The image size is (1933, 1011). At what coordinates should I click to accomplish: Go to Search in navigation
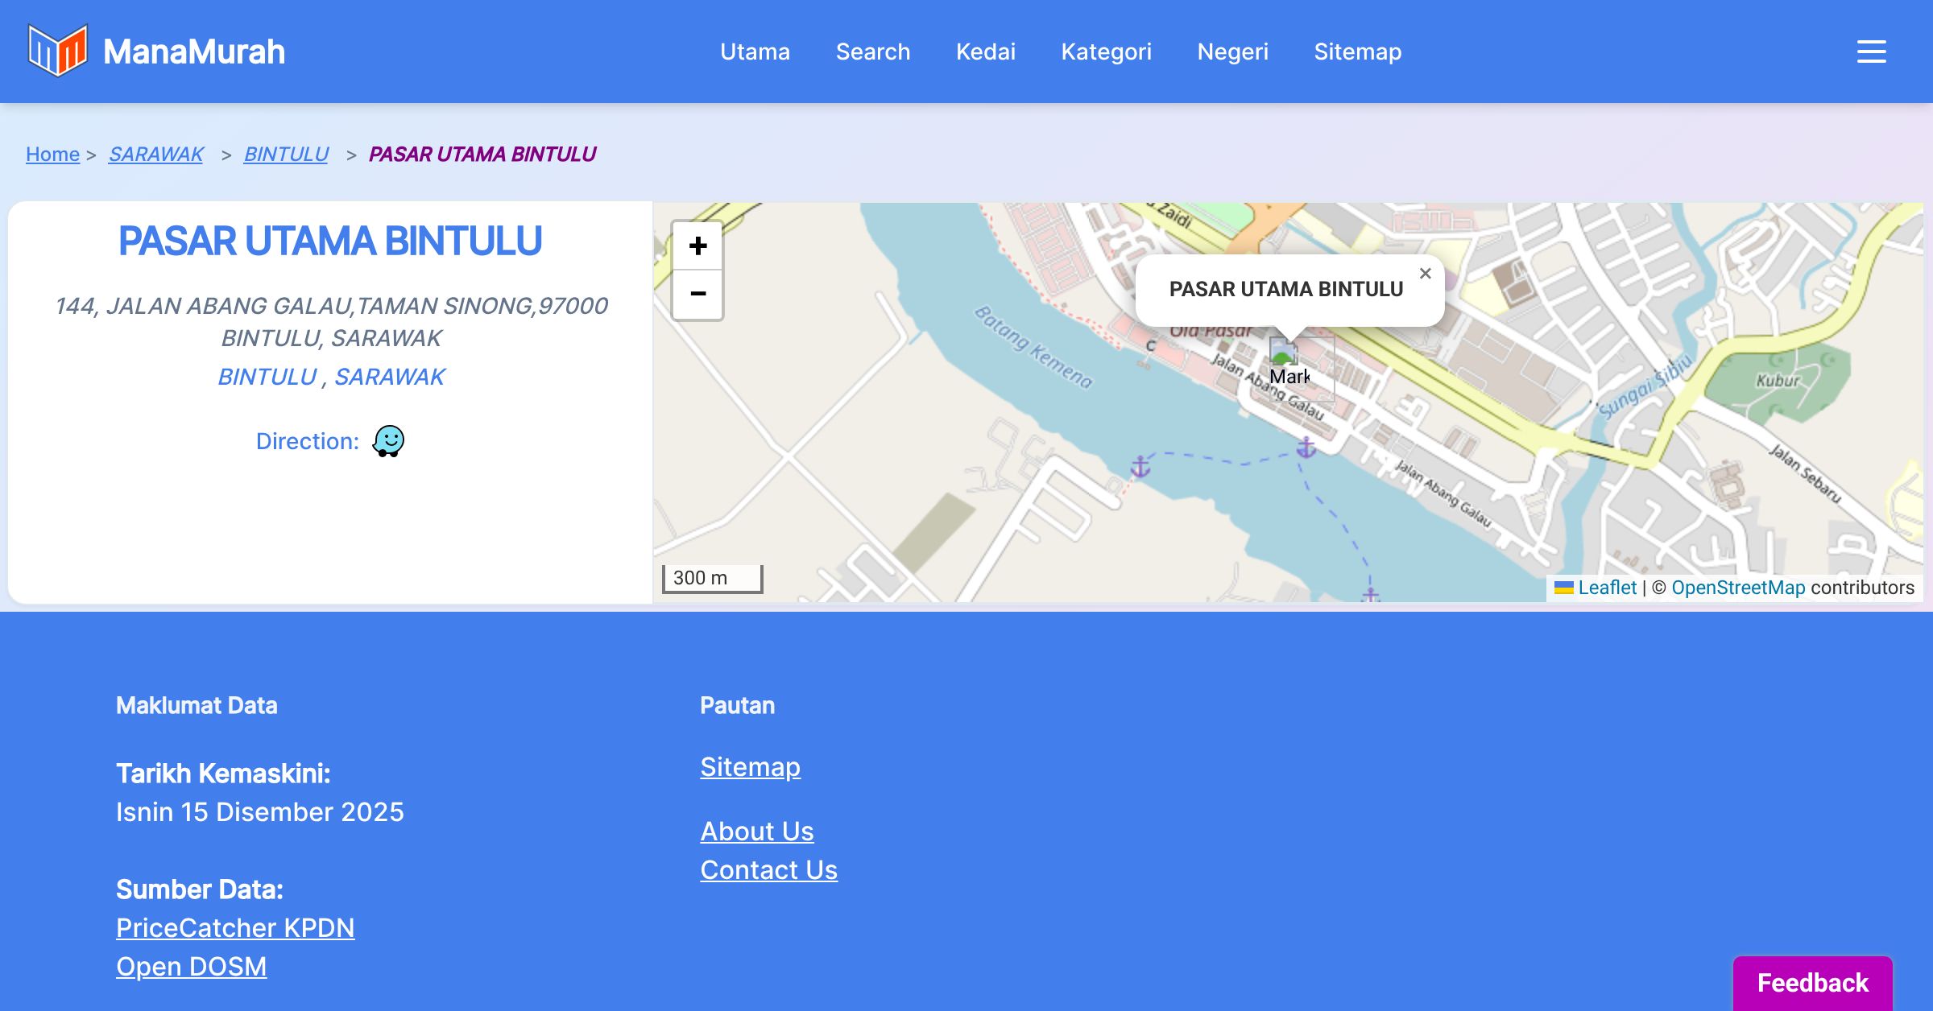pyautogui.click(x=872, y=52)
